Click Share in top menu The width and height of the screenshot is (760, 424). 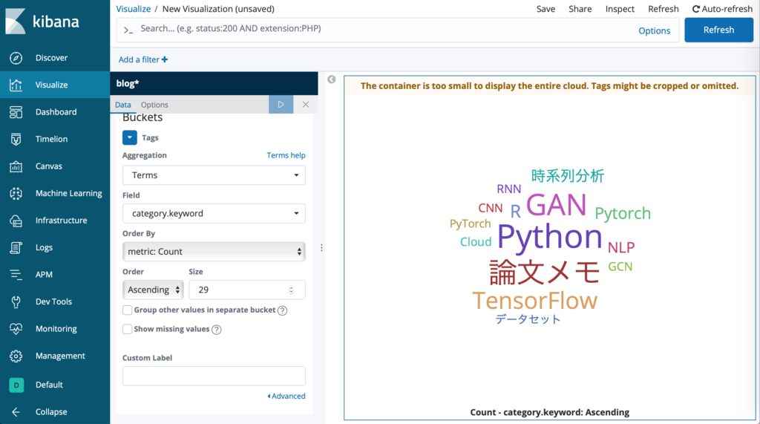[x=580, y=9]
